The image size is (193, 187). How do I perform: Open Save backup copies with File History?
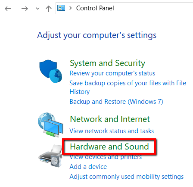(x=128, y=87)
